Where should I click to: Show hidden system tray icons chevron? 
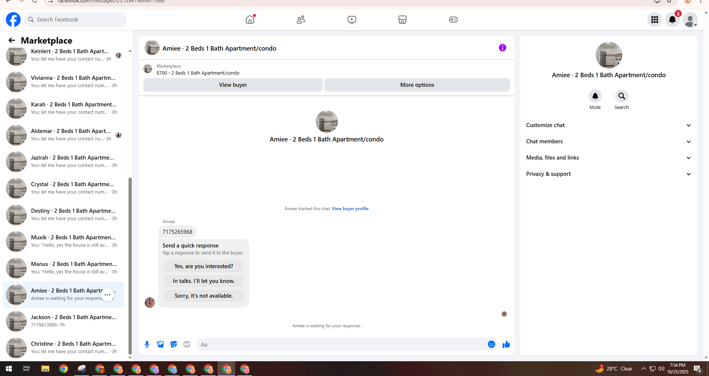pyautogui.click(x=643, y=369)
